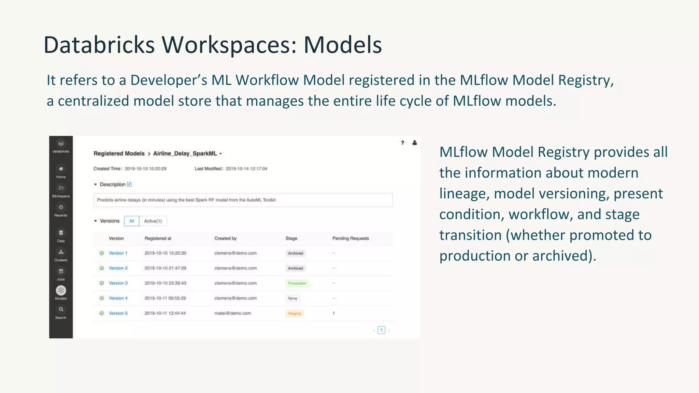The image size is (699, 393).
Task: Open the Jobs calendar icon
Action: pos(61,272)
